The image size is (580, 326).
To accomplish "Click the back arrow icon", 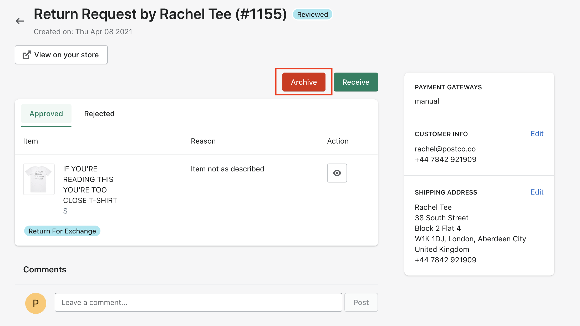I will pos(20,21).
